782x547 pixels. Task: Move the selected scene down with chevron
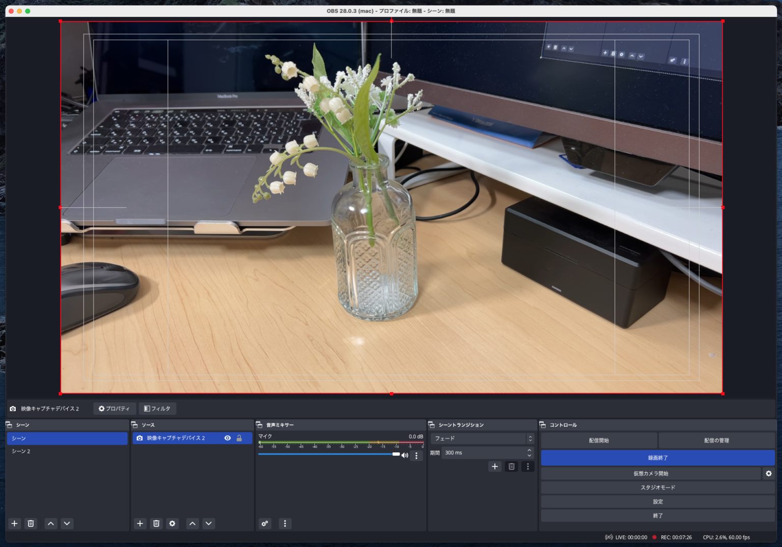[67, 524]
